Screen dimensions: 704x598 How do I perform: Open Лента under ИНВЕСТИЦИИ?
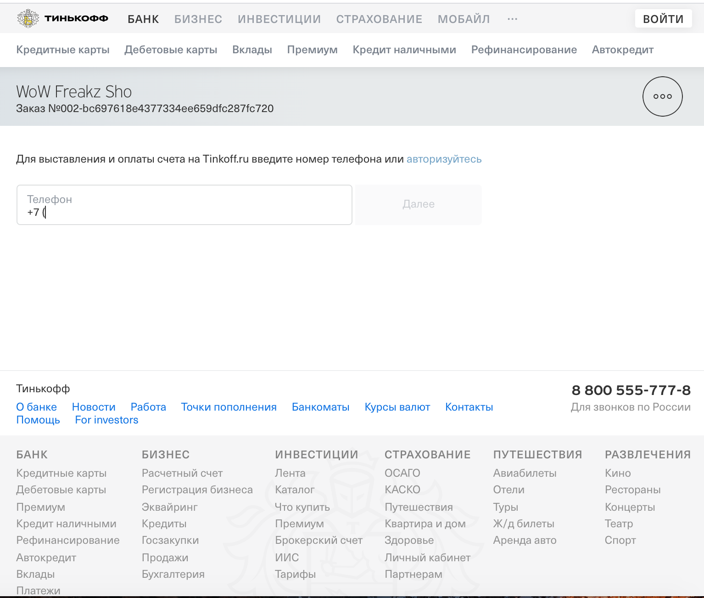tap(290, 473)
